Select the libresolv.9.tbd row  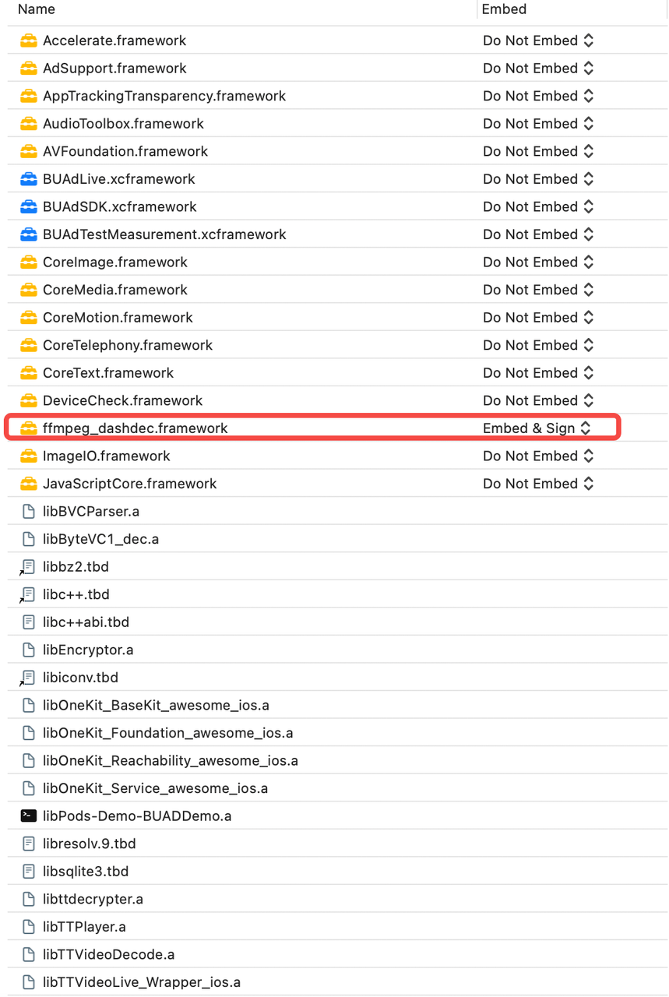pyautogui.click(x=337, y=844)
